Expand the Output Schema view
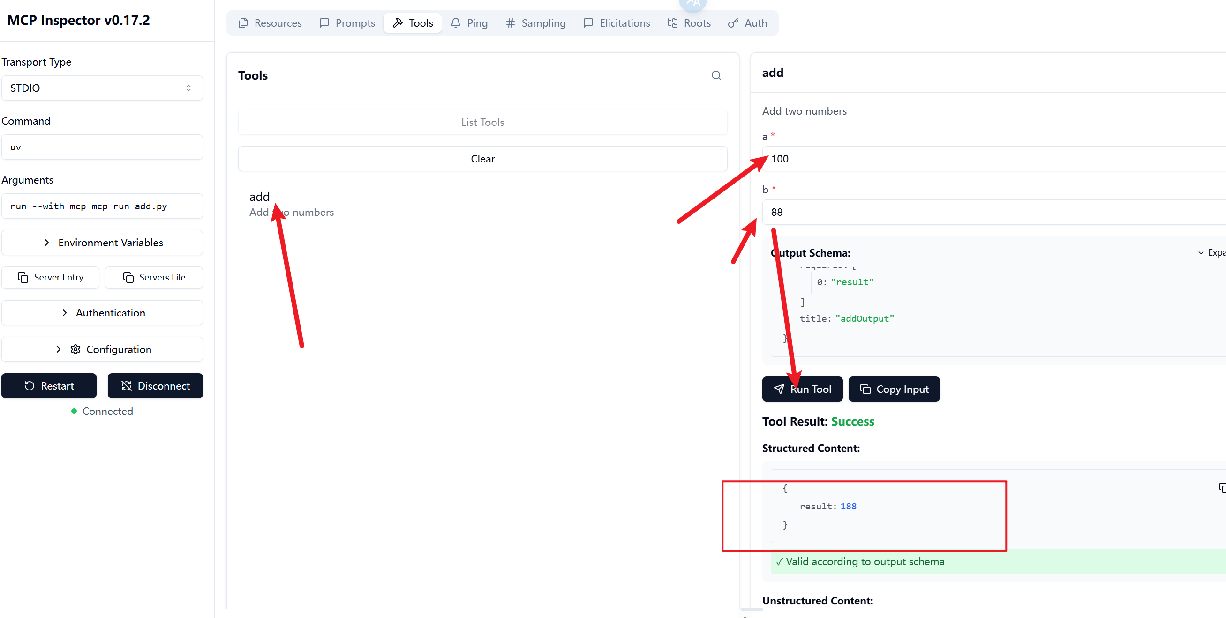1226x618 pixels. click(x=1211, y=252)
